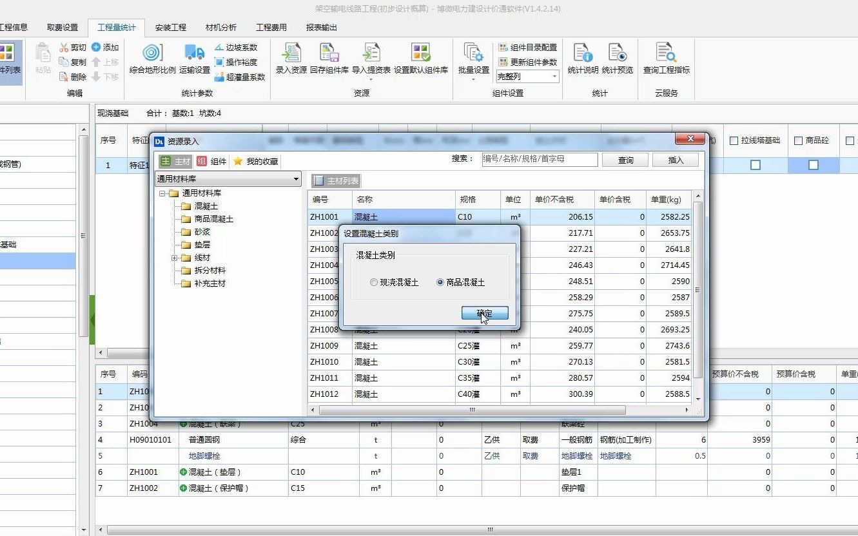Toggle 商品砼 header checkbox
This screenshot has height=536, width=858.
(x=798, y=140)
